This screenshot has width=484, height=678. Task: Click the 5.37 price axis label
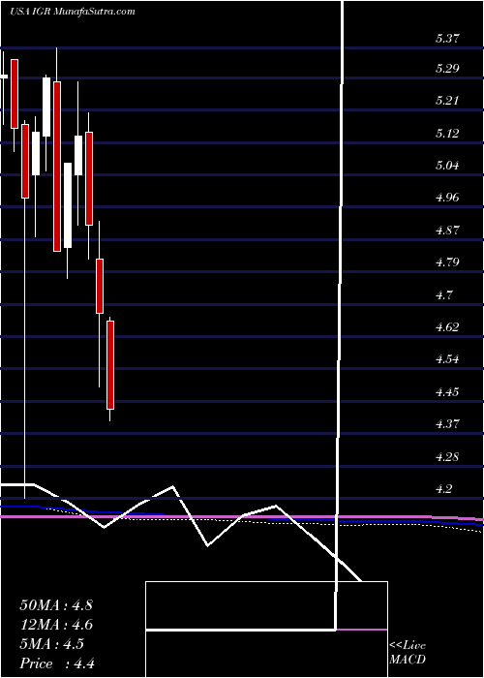447,39
